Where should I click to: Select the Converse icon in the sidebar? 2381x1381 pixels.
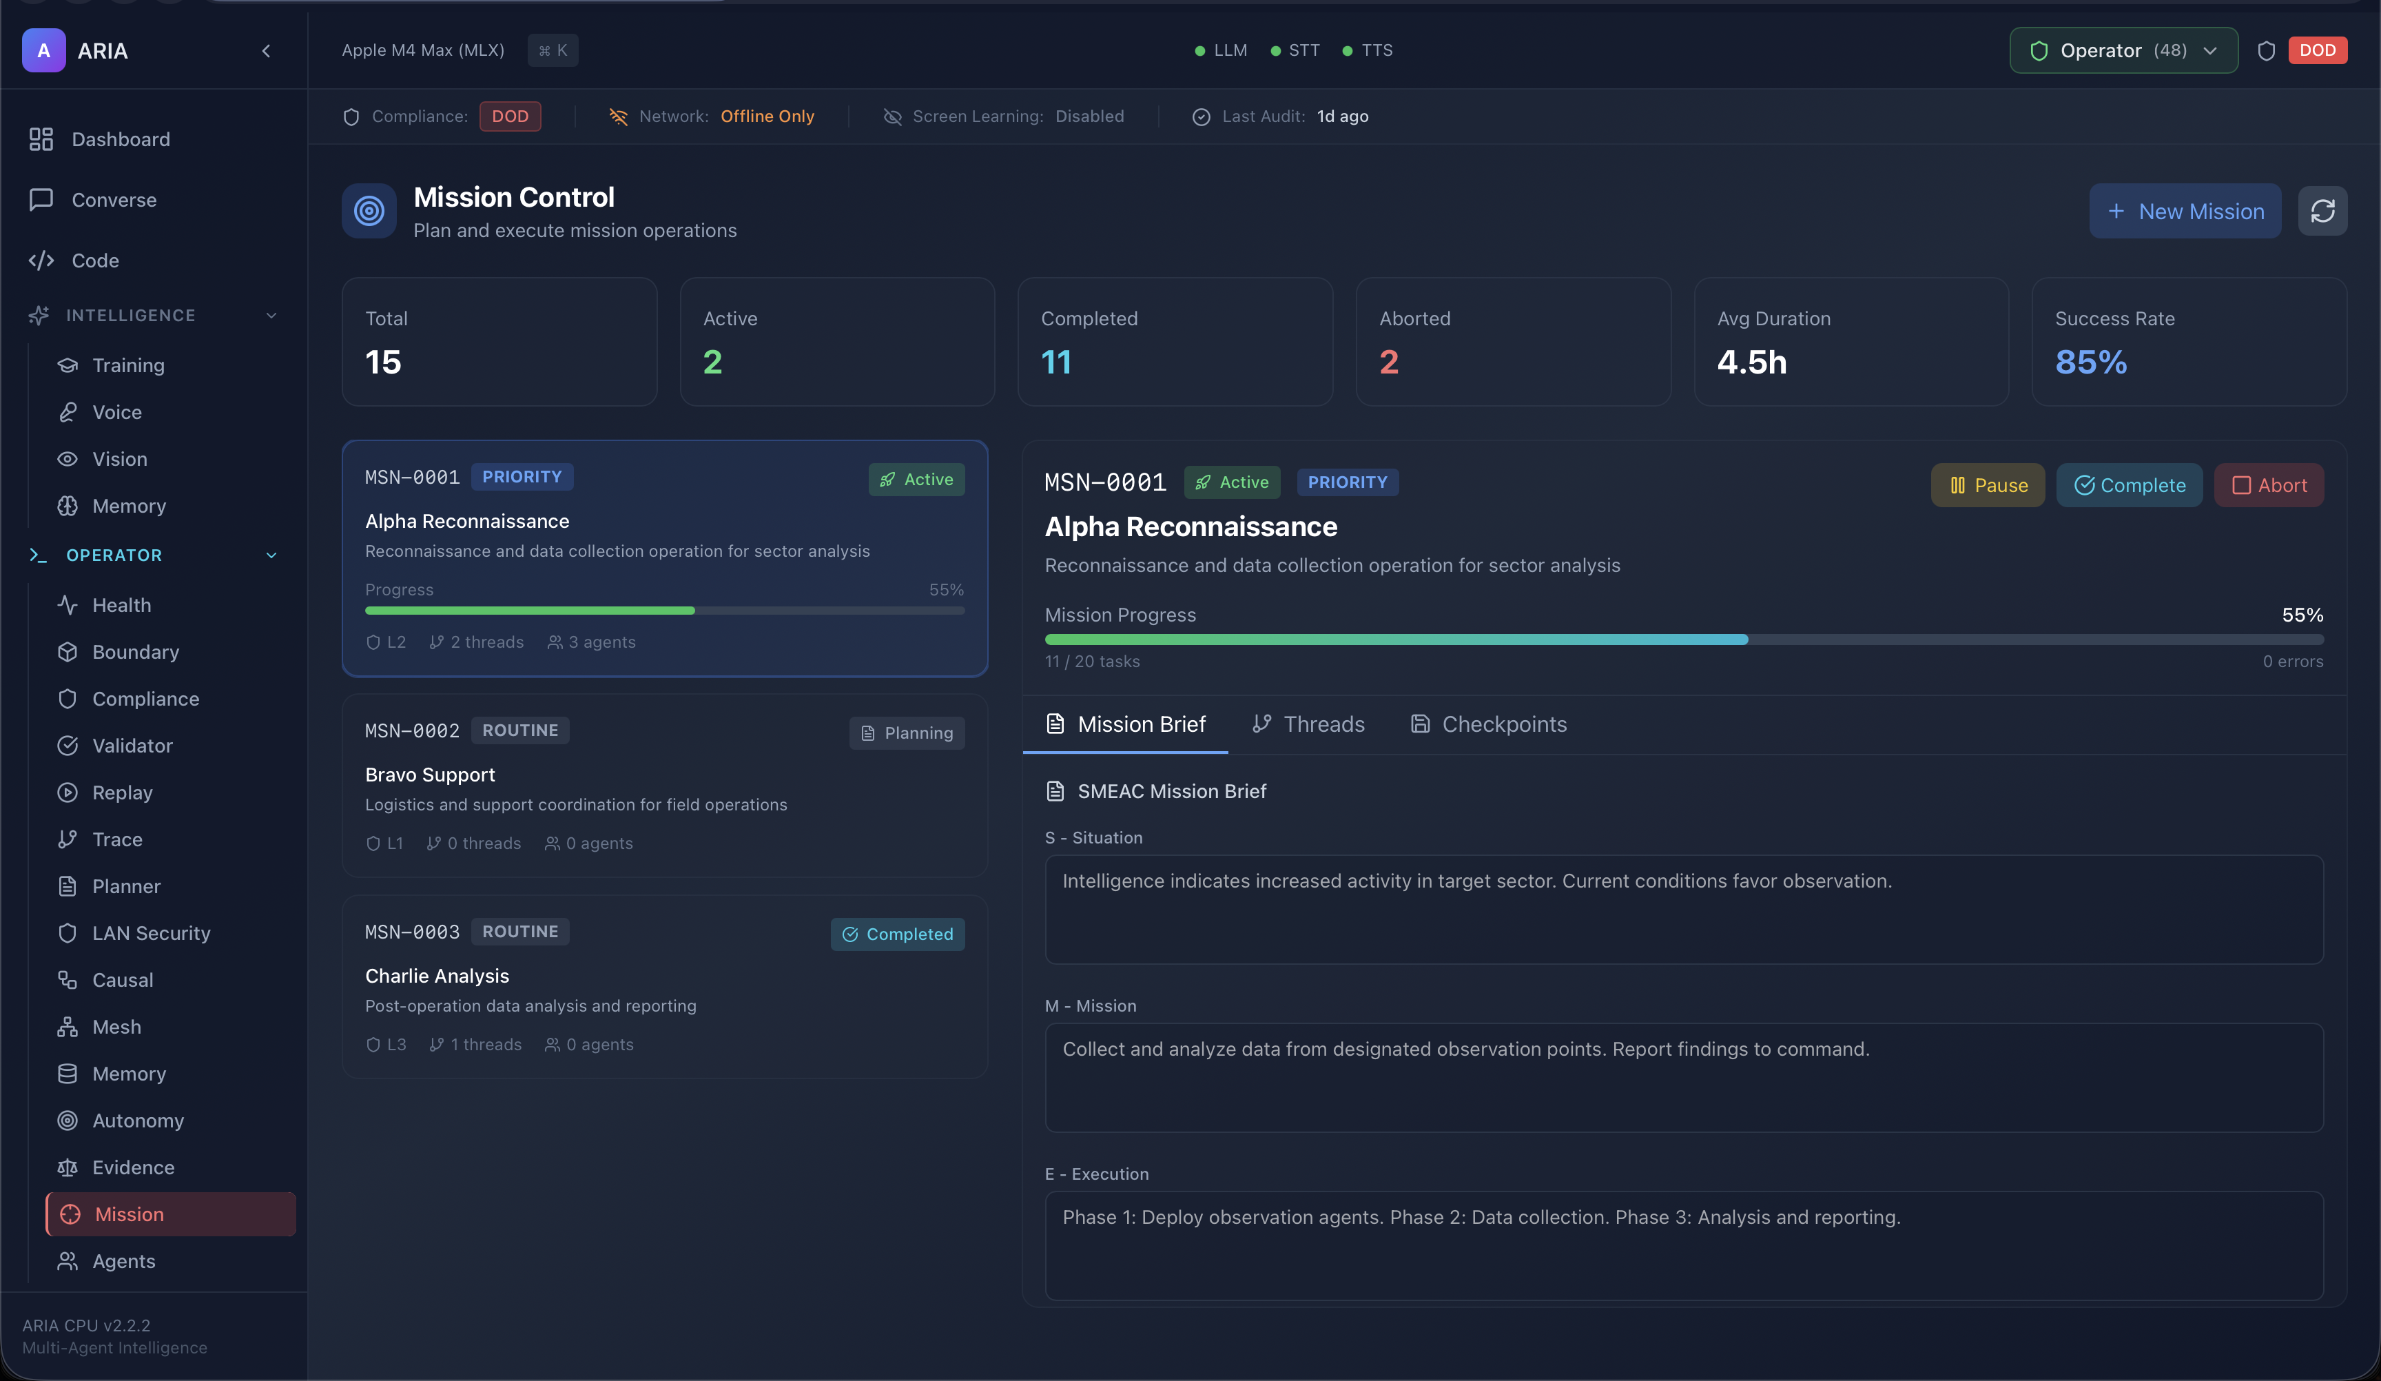click(41, 199)
